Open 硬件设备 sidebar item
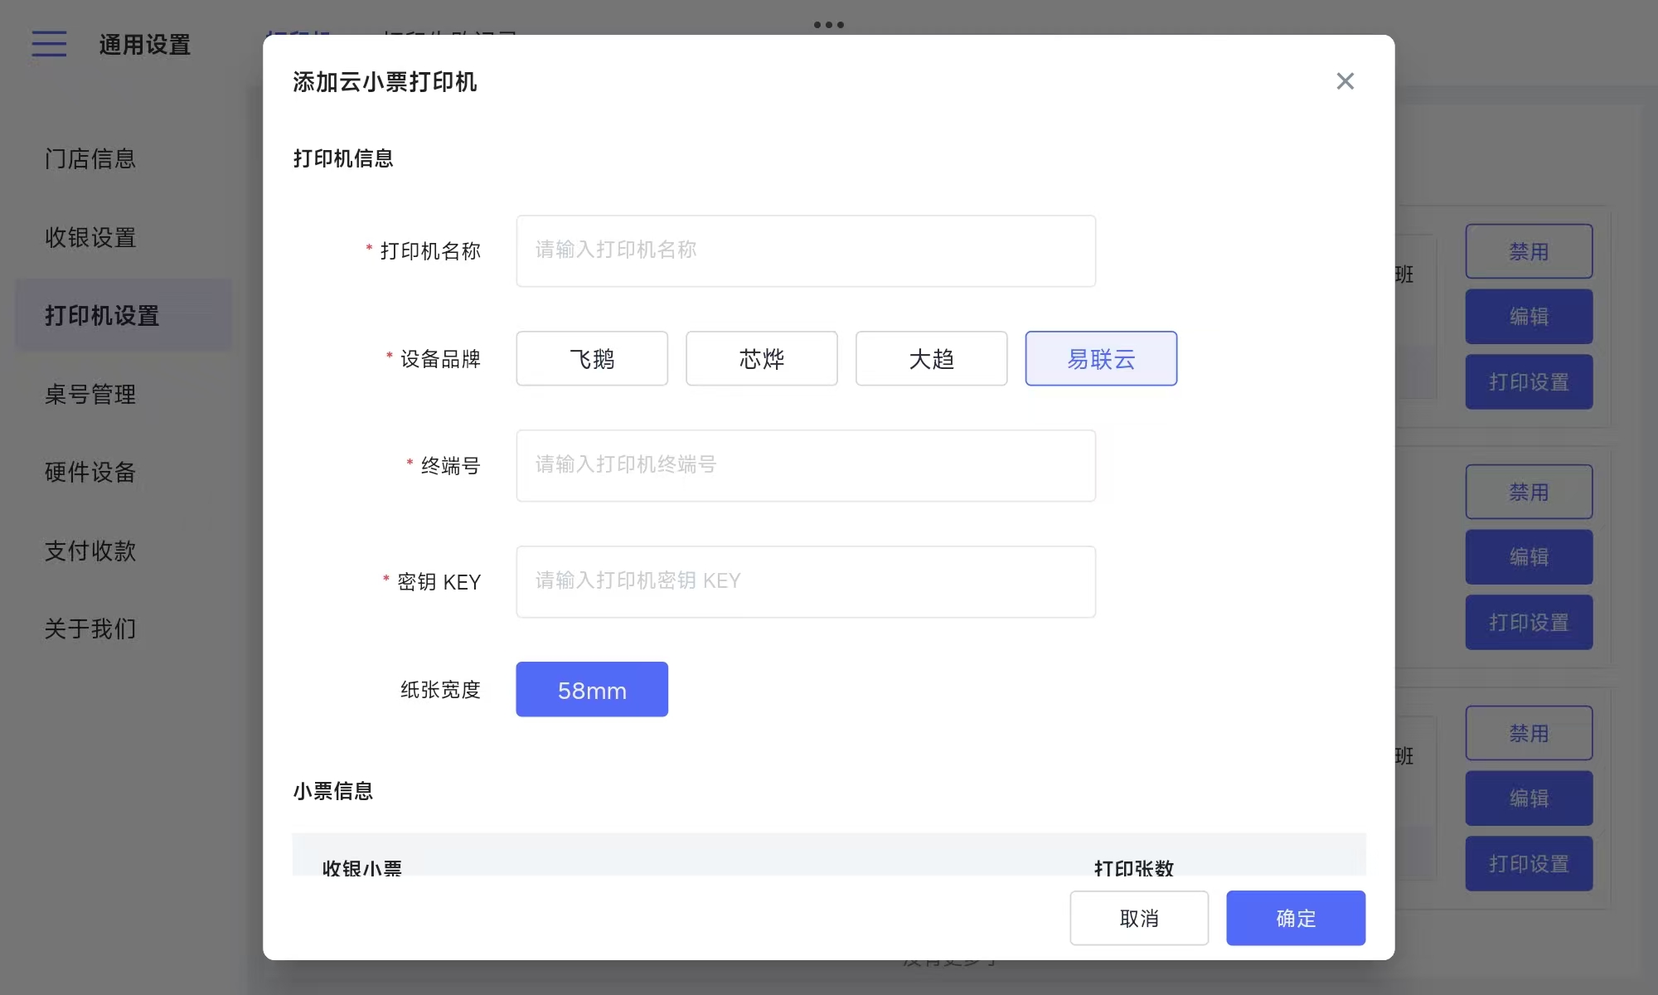This screenshot has height=995, width=1658. click(90, 473)
